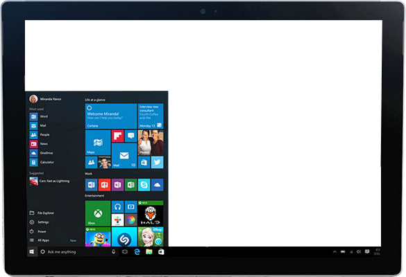Open the red Flipboard tile
406x277 pixels.
point(117,136)
